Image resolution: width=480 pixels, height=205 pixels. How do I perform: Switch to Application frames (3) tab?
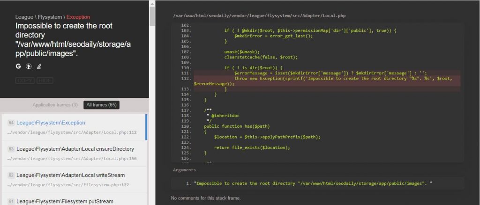coord(55,105)
